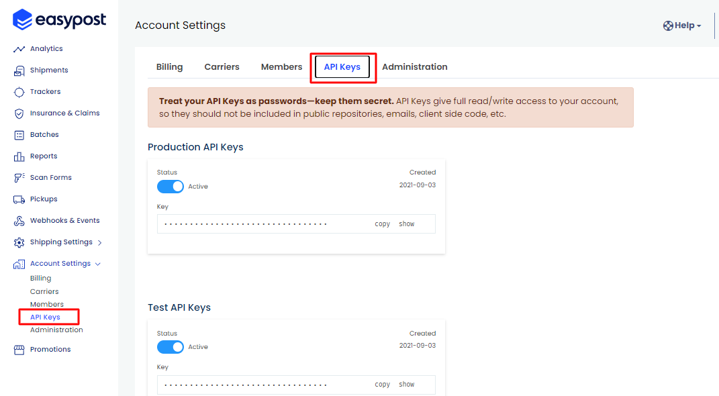The image size is (719, 396).
Task: Collapse the Account Settings chevron
Action: coord(97,264)
